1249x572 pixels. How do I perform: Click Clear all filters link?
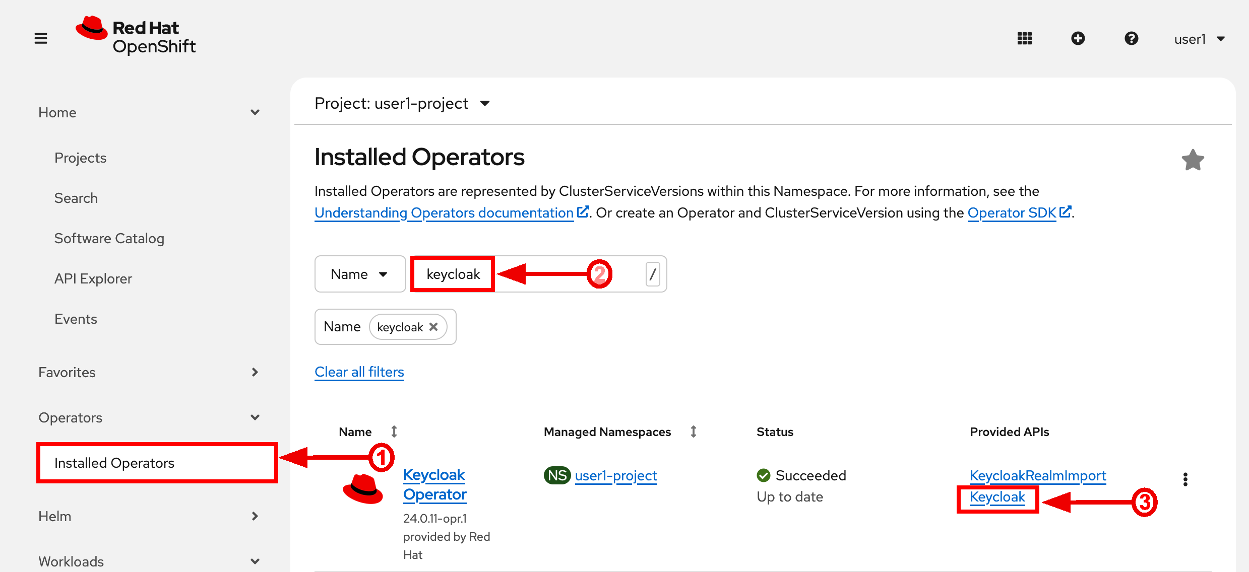coord(359,372)
